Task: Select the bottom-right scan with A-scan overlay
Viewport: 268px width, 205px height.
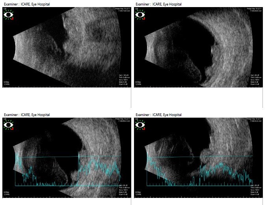Action: (199, 157)
